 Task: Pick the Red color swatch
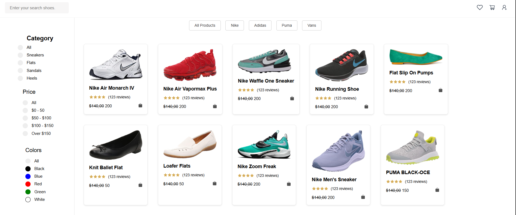click(28, 184)
